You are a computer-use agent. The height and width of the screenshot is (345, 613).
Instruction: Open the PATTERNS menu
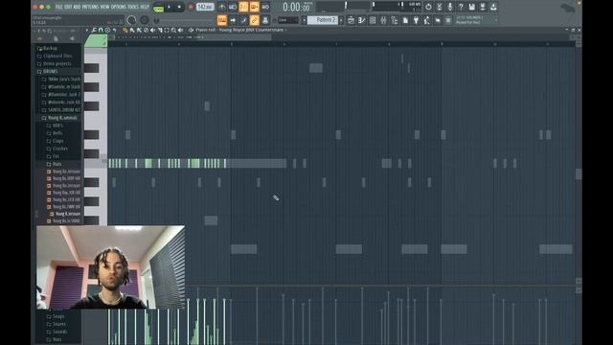tap(90, 7)
